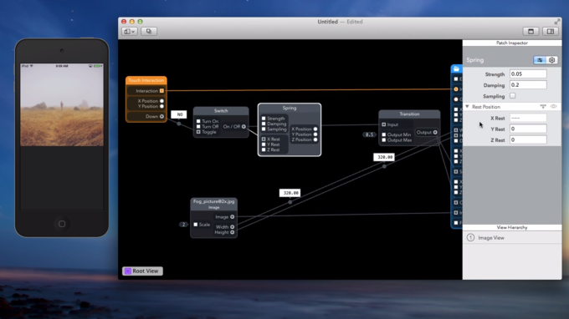The height and width of the screenshot is (319, 569).
Task: Enable the Sampling checkbox in the inspector
Action: click(x=512, y=96)
